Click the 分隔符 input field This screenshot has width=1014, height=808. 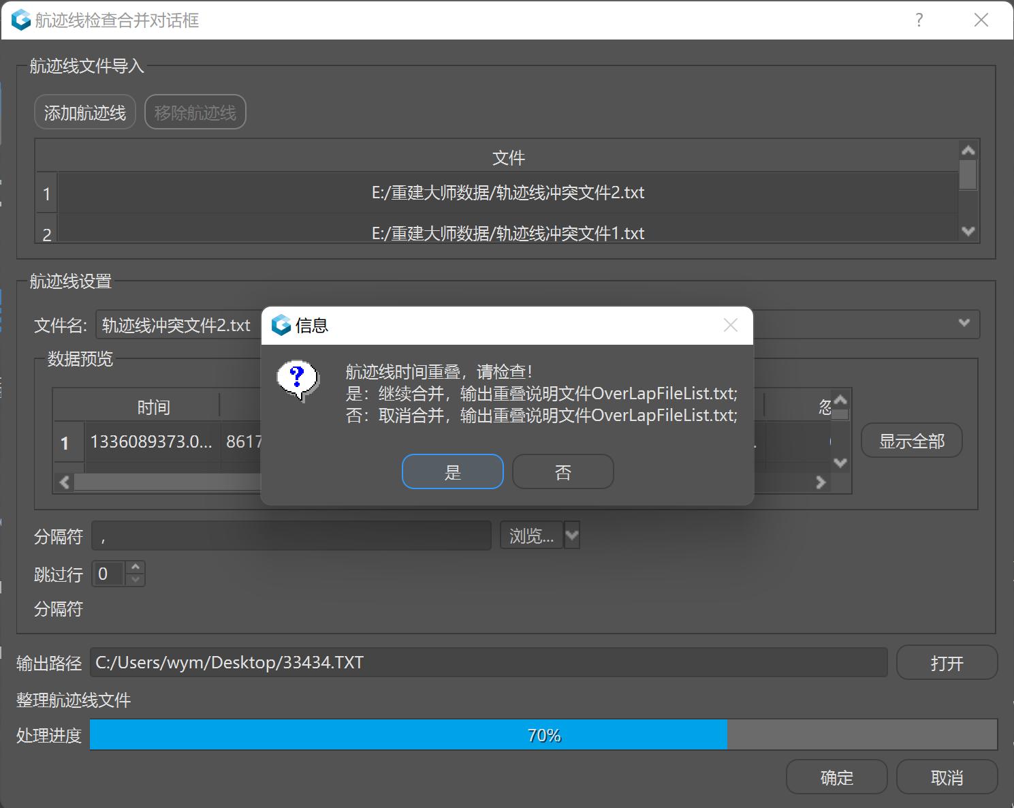(291, 535)
